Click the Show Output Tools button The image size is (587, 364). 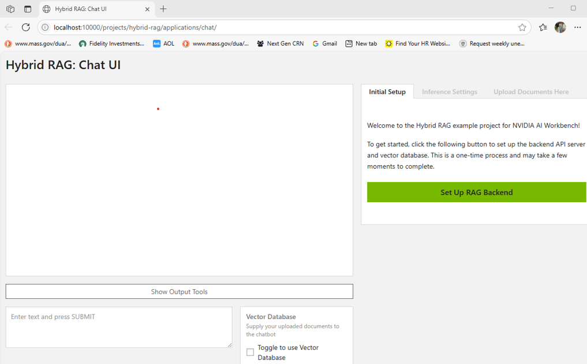click(x=180, y=291)
